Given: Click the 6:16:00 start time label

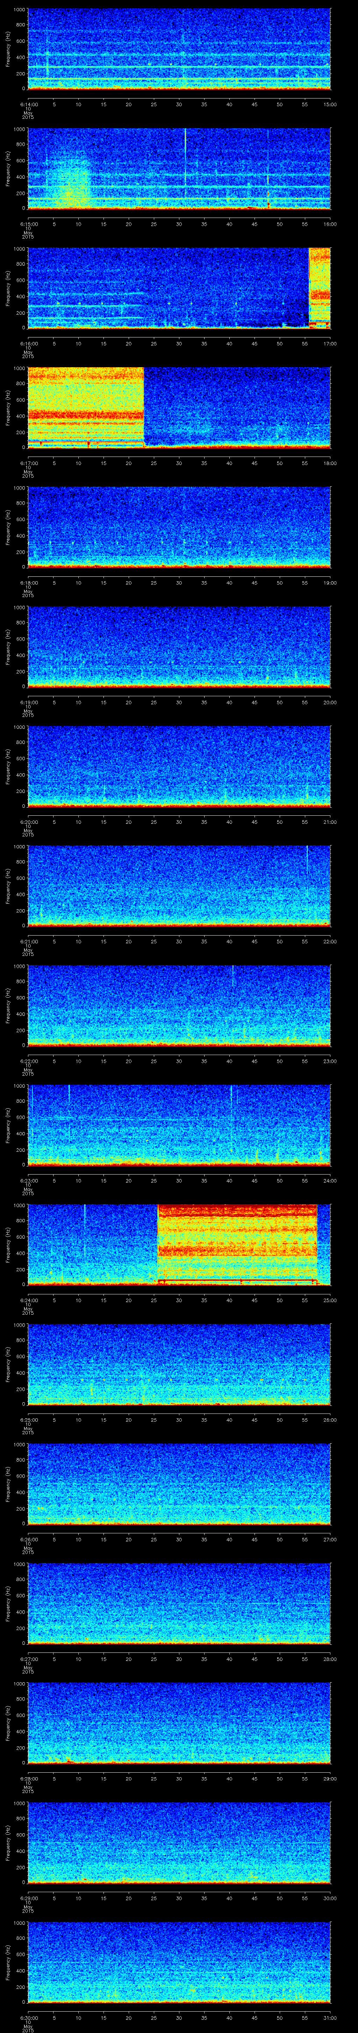Looking at the screenshot, I should [x=28, y=343].
